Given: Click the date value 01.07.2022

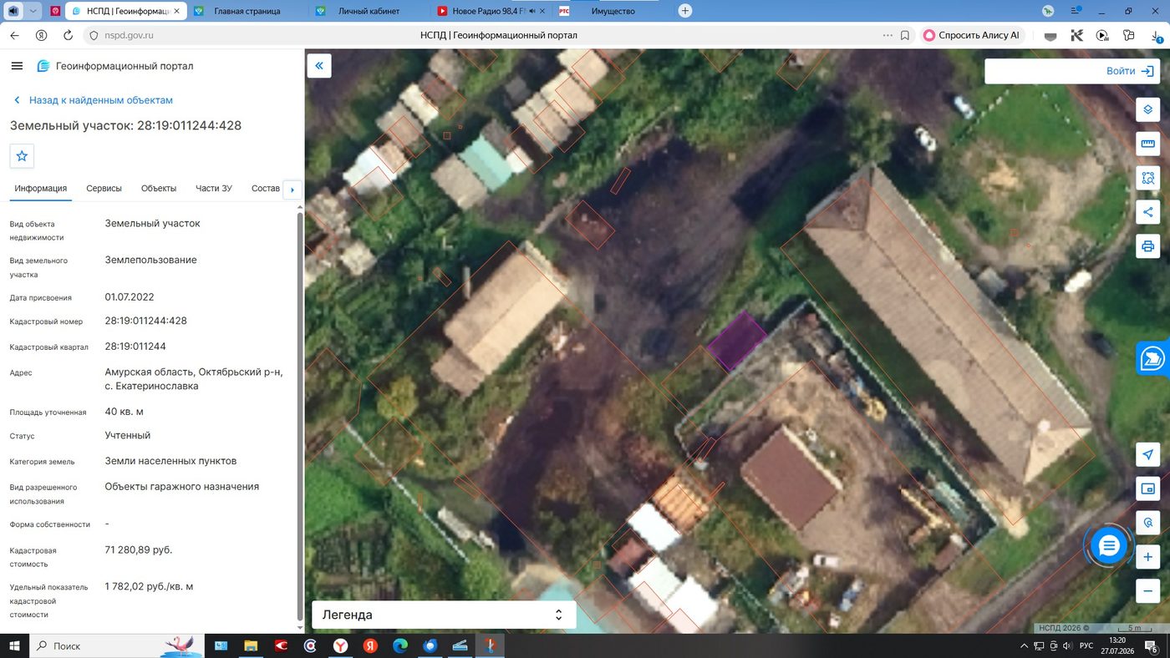Looking at the screenshot, I should pyautogui.click(x=130, y=296).
